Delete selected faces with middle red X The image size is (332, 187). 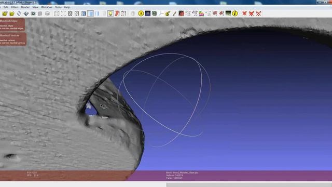coord(251,14)
